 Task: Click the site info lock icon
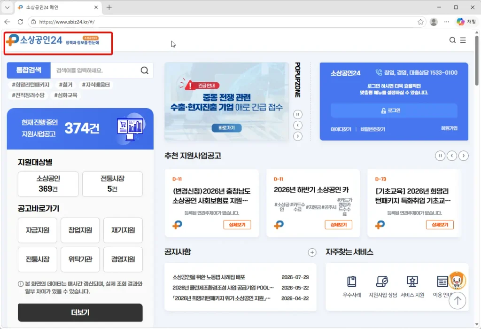click(x=33, y=22)
